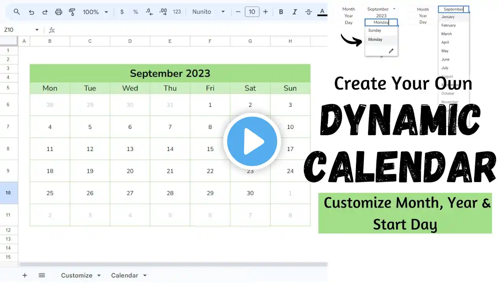
Task: Switch to the Customize sheet tab
Action: [x=77, y=275]
